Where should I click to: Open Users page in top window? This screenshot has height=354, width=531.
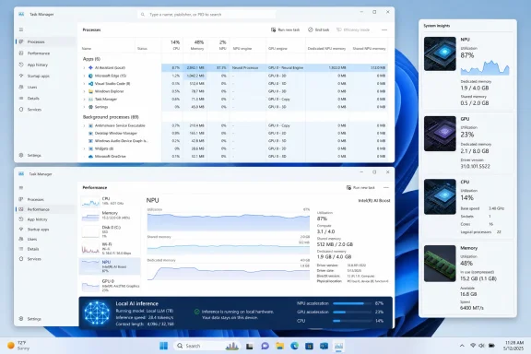point(45,87)
